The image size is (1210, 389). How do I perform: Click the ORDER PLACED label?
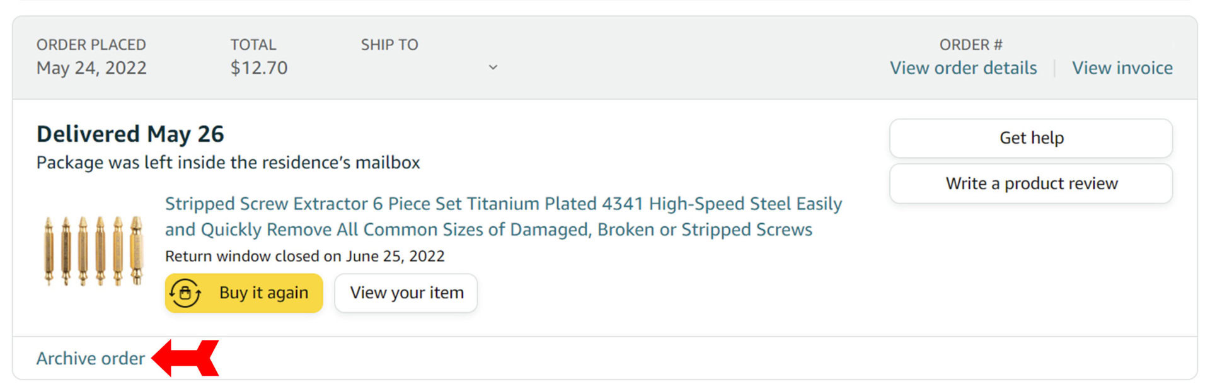pyautogui.click(x=91, y=45)
